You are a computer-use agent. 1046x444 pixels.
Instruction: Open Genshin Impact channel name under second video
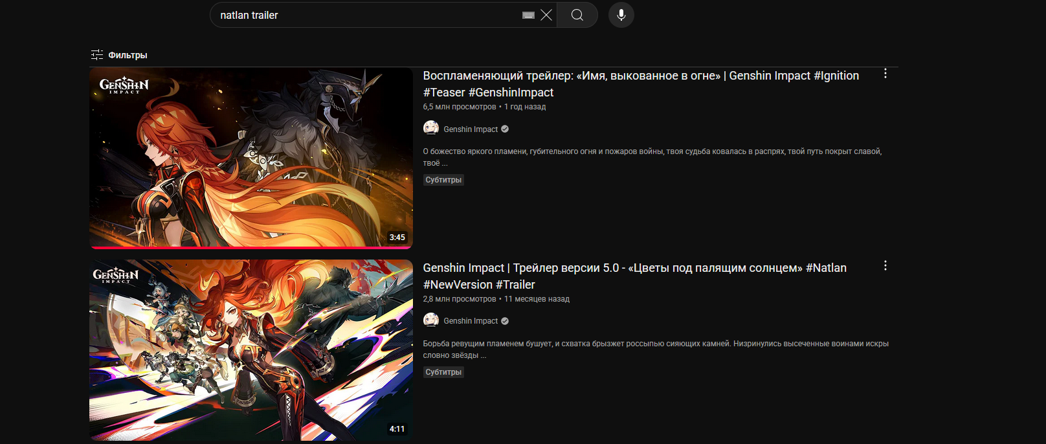pos(471,321)
